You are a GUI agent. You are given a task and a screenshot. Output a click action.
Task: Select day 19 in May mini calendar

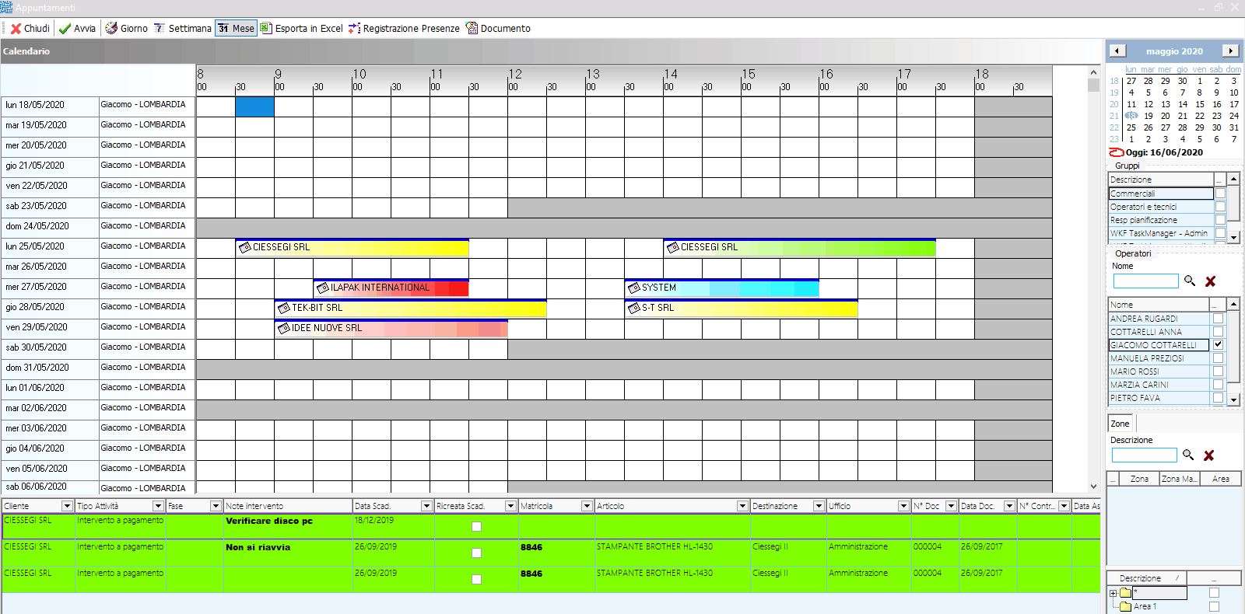(1149, 116)
